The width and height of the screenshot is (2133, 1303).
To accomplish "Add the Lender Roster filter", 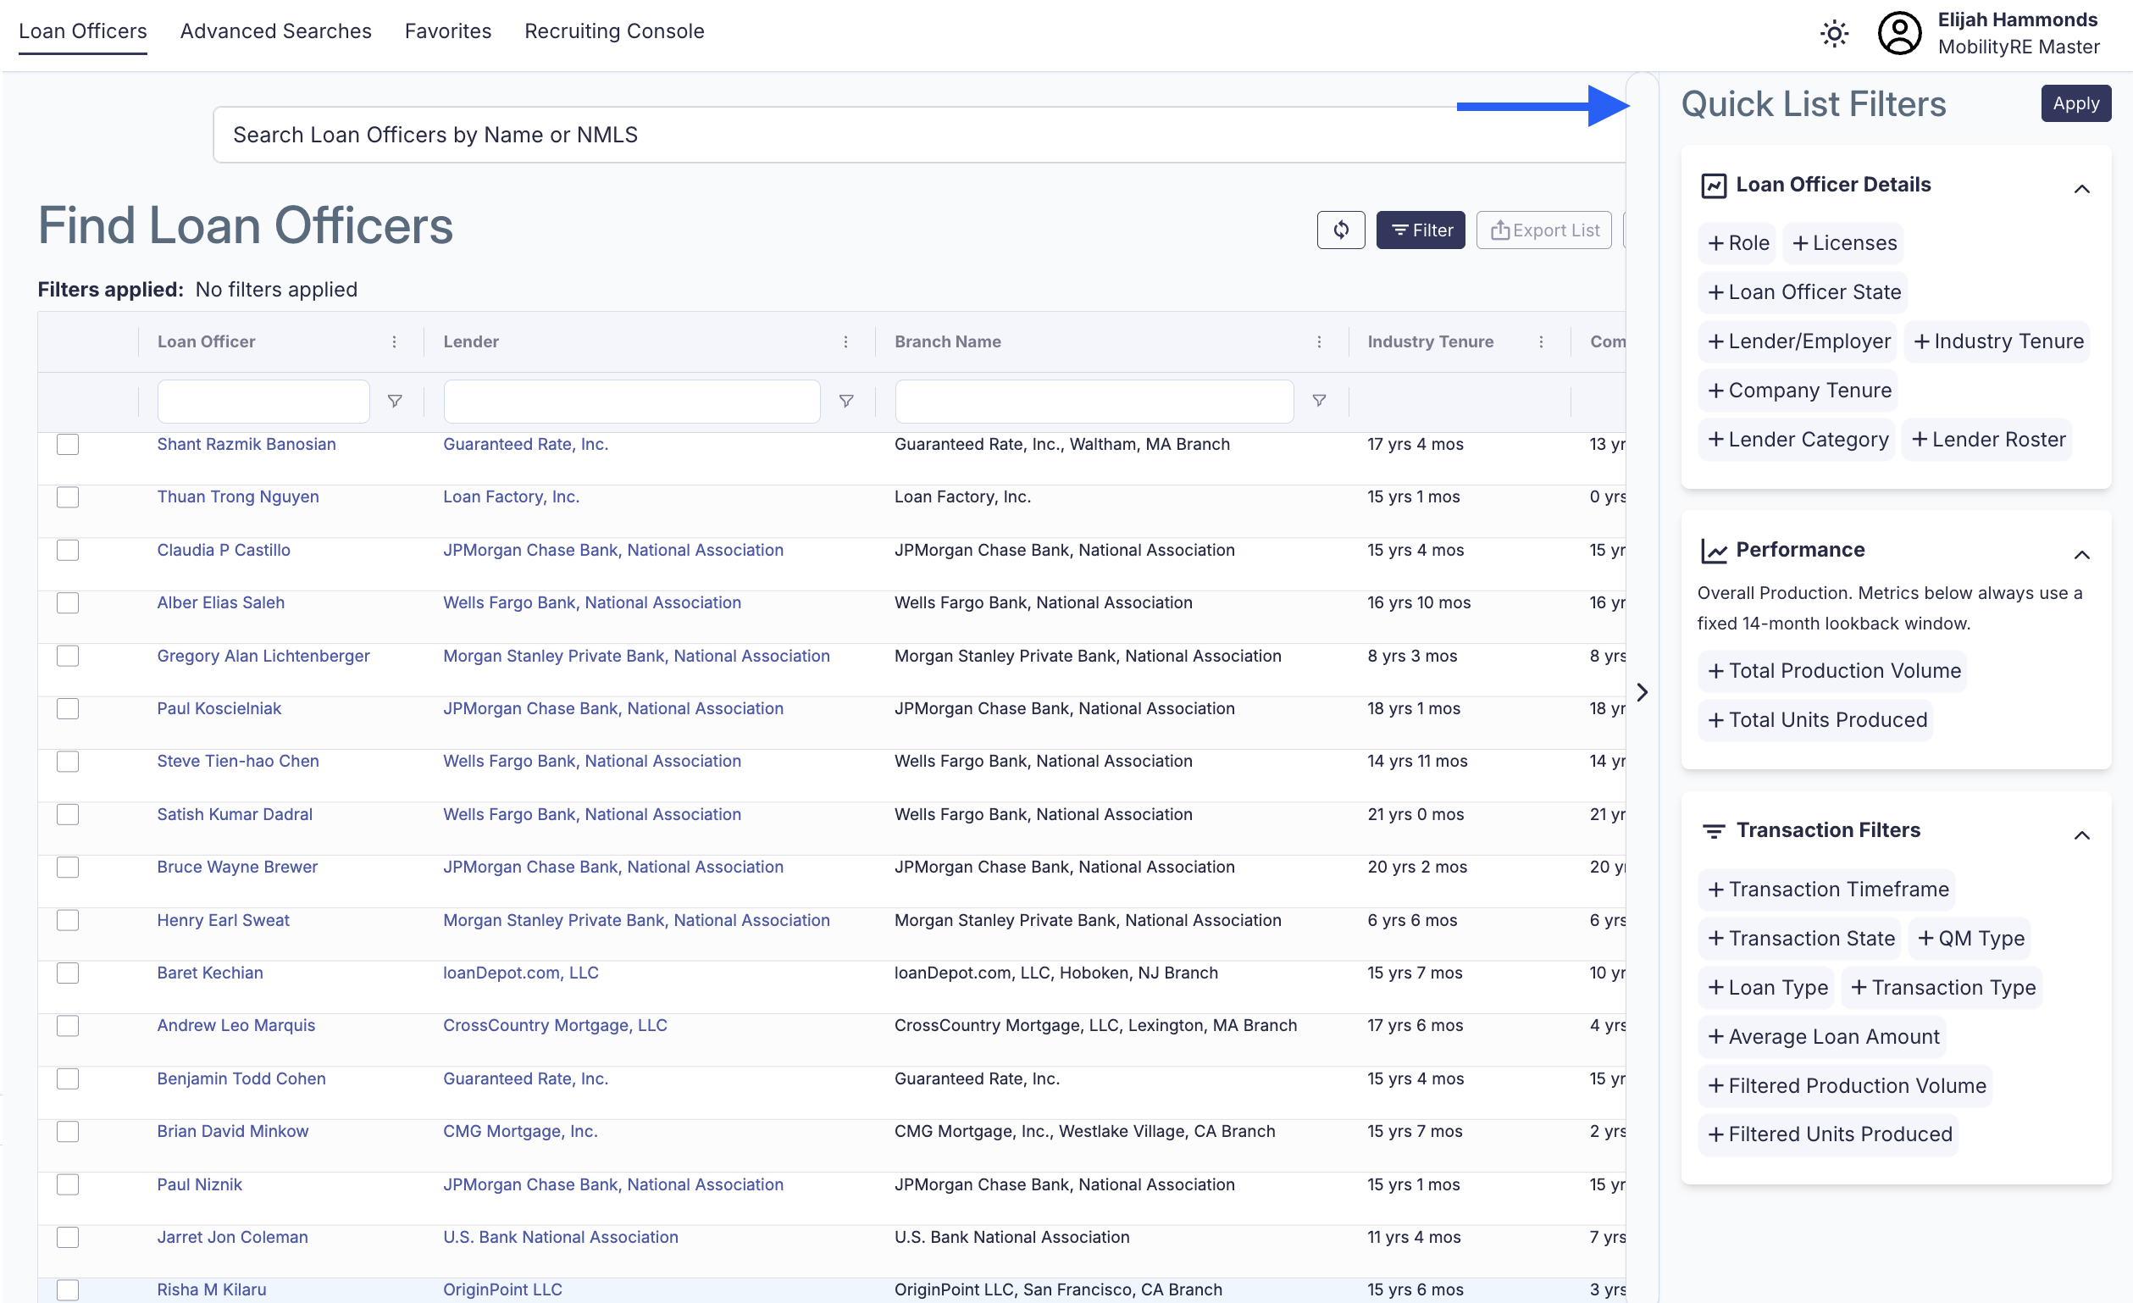I will 1987,440.
